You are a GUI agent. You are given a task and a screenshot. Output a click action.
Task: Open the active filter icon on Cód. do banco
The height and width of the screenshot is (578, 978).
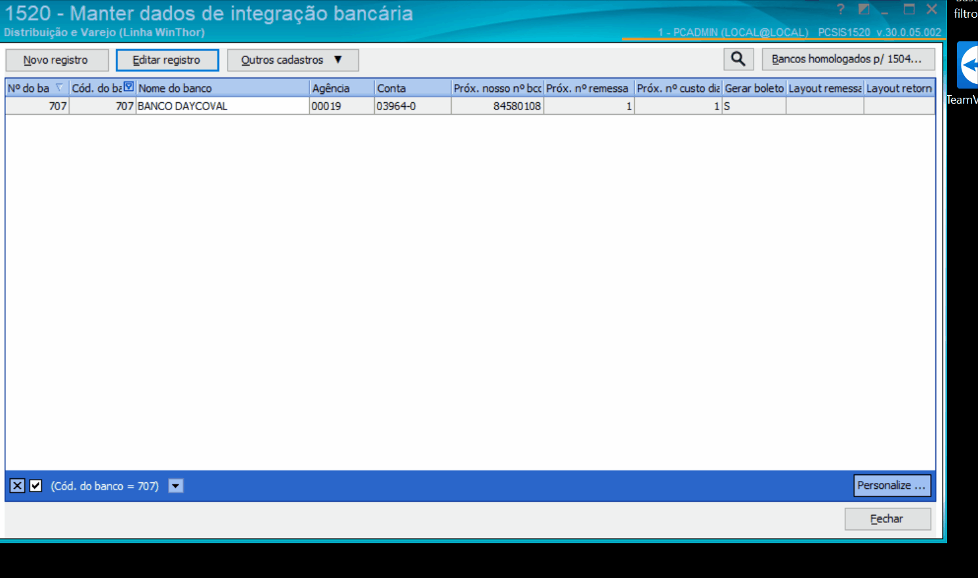[129, 87]
